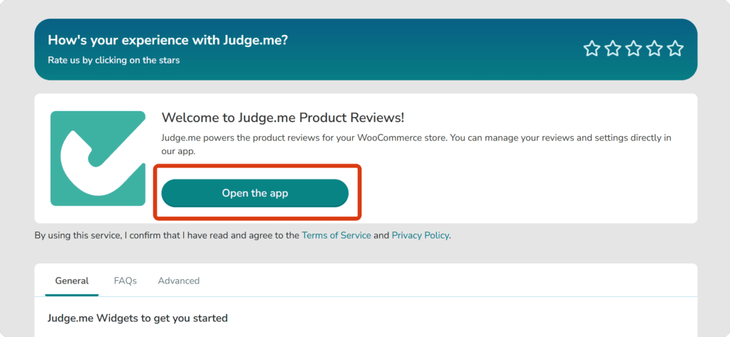This screenshot has height=337, width=730.
Task: Rate Judge.me one star
Action: tap(592, 48)
